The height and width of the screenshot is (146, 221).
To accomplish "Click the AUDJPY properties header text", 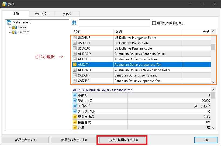I will 103,90.
